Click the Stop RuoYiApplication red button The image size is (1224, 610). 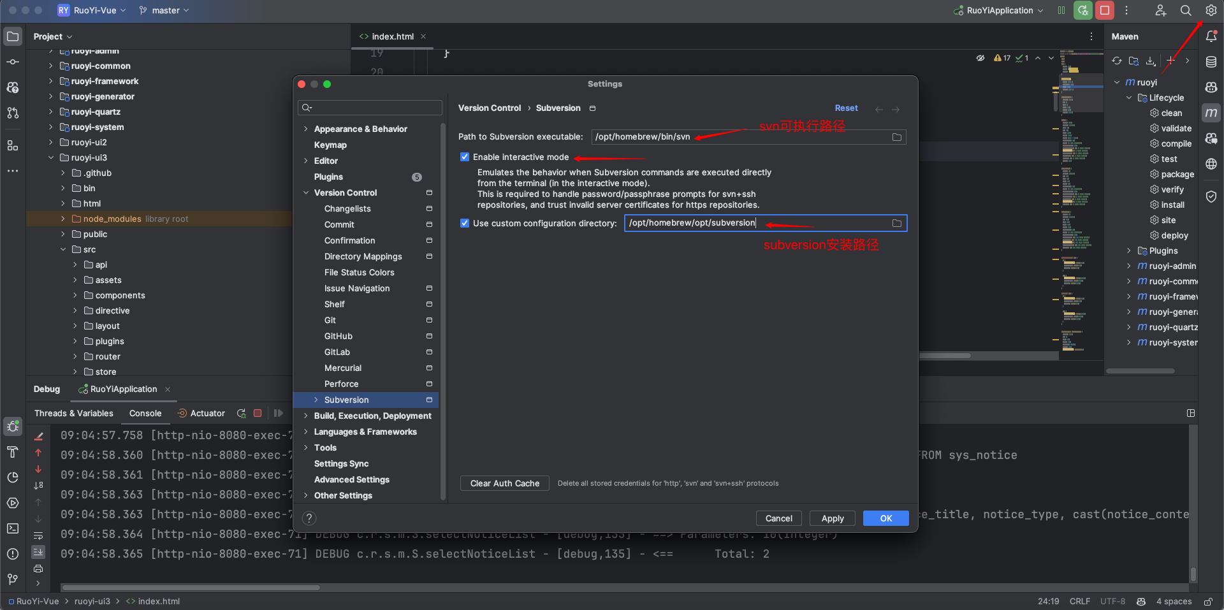pos(1105,10)
